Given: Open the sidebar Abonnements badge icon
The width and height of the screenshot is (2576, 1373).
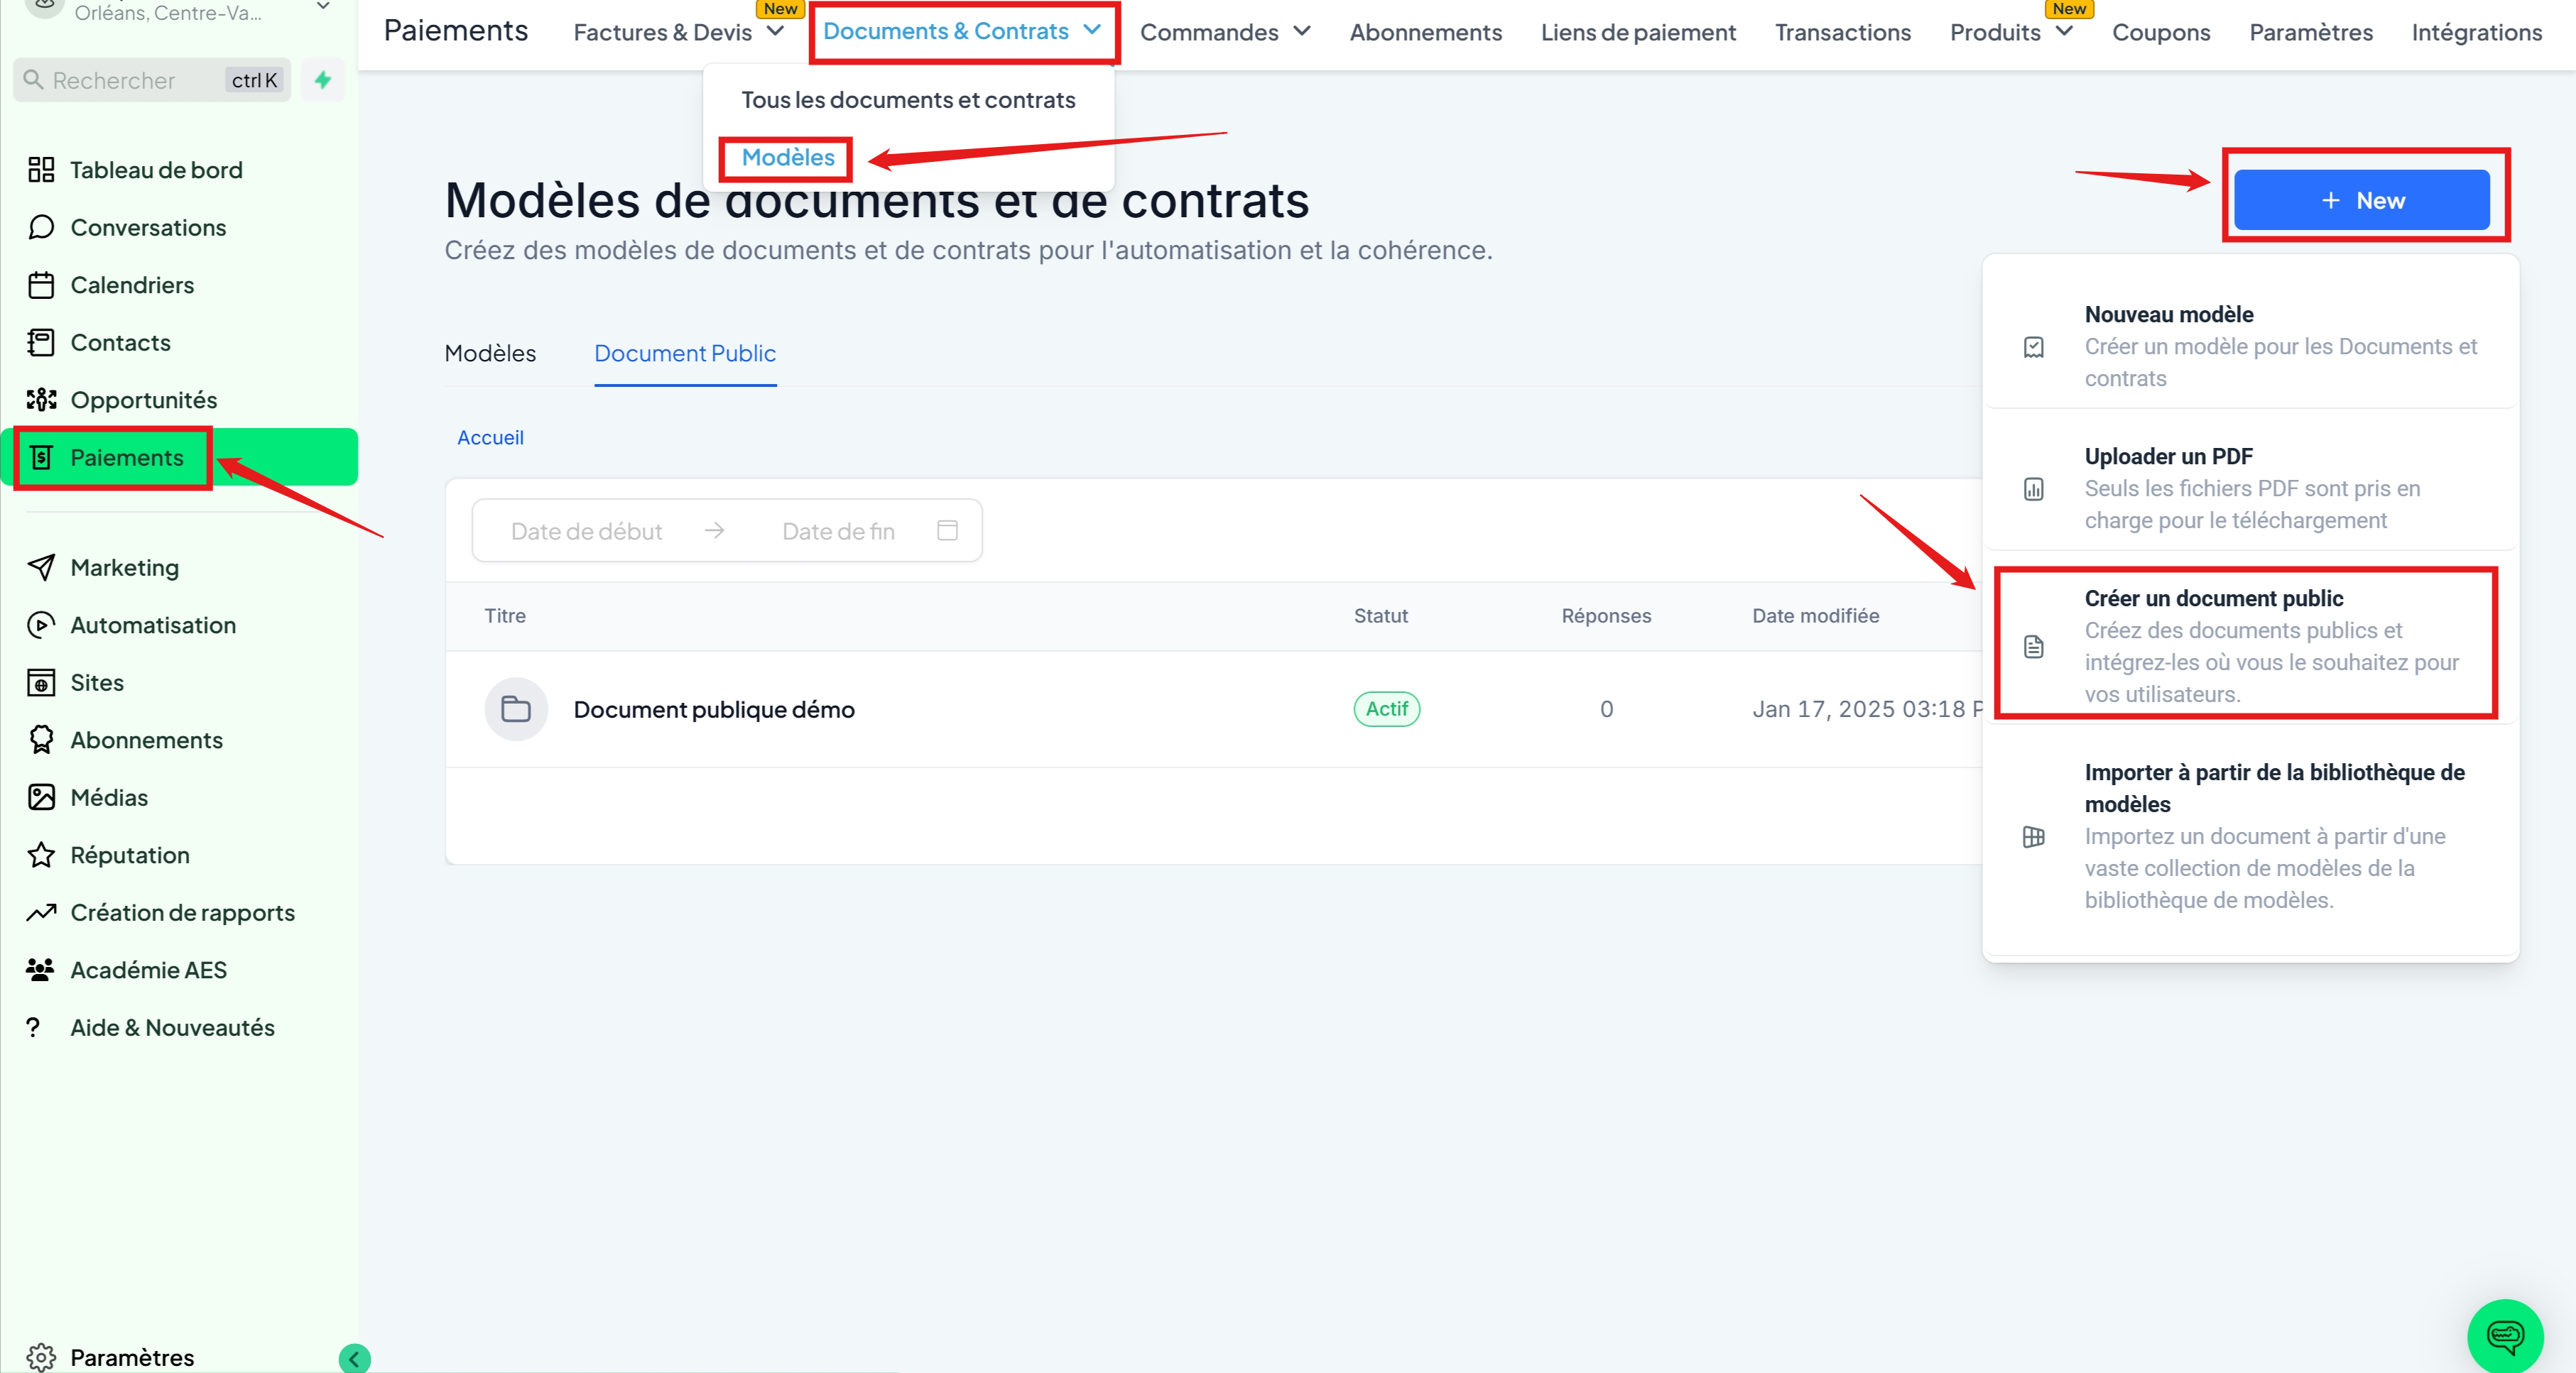Looking at the screenshot, I should [41, 740].
